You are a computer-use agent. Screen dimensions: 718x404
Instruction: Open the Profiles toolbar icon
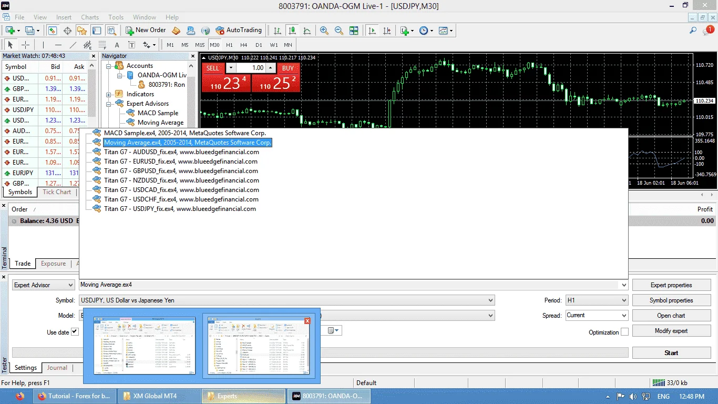tap(30, 31)
